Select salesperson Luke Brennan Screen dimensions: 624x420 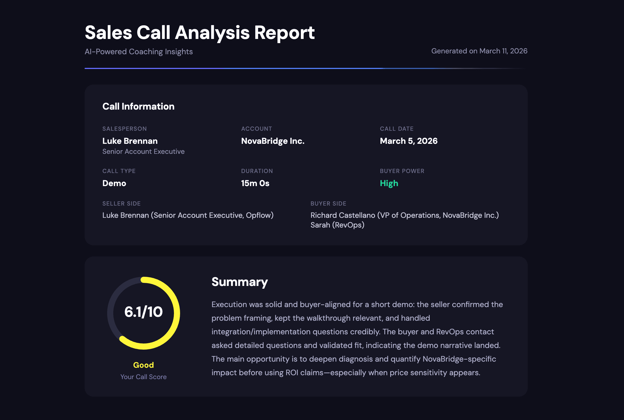tap(130, 141)
